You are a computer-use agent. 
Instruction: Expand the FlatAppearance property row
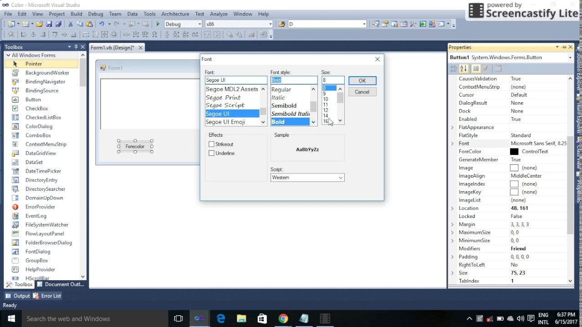452,127
